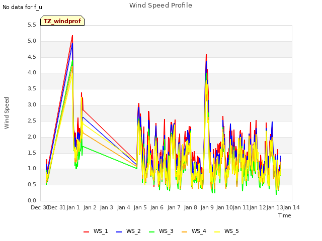Click the 'No data for f_u' message
This screenshot has width=322, height=241.
coord(22,7)
